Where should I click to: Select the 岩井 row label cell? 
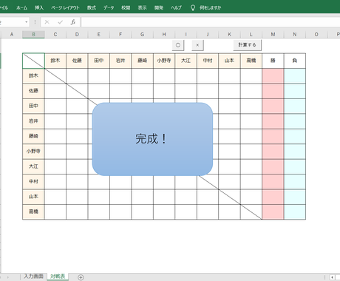click(x=33, y=121)
